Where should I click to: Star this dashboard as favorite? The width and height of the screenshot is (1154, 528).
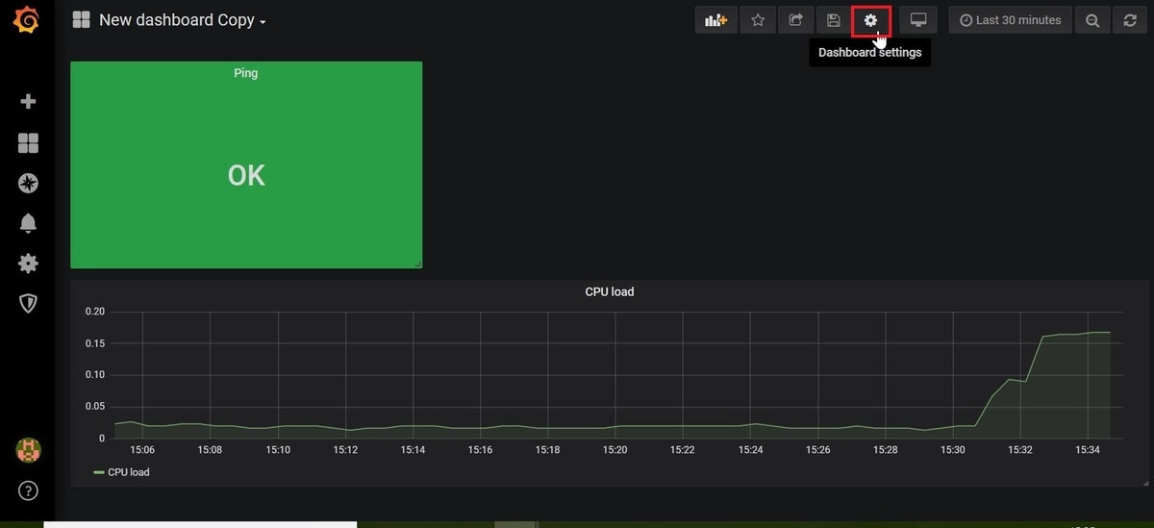coord(758,20)
